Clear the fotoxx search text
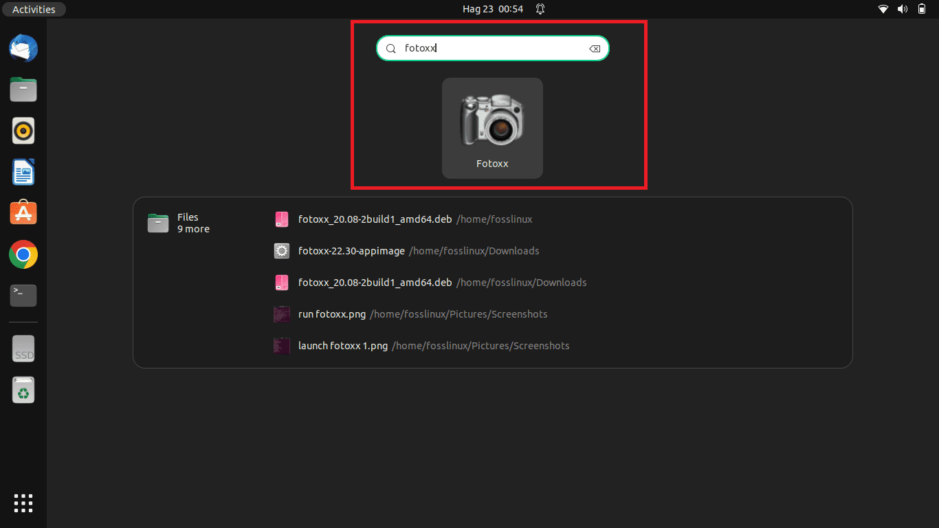 594,48
